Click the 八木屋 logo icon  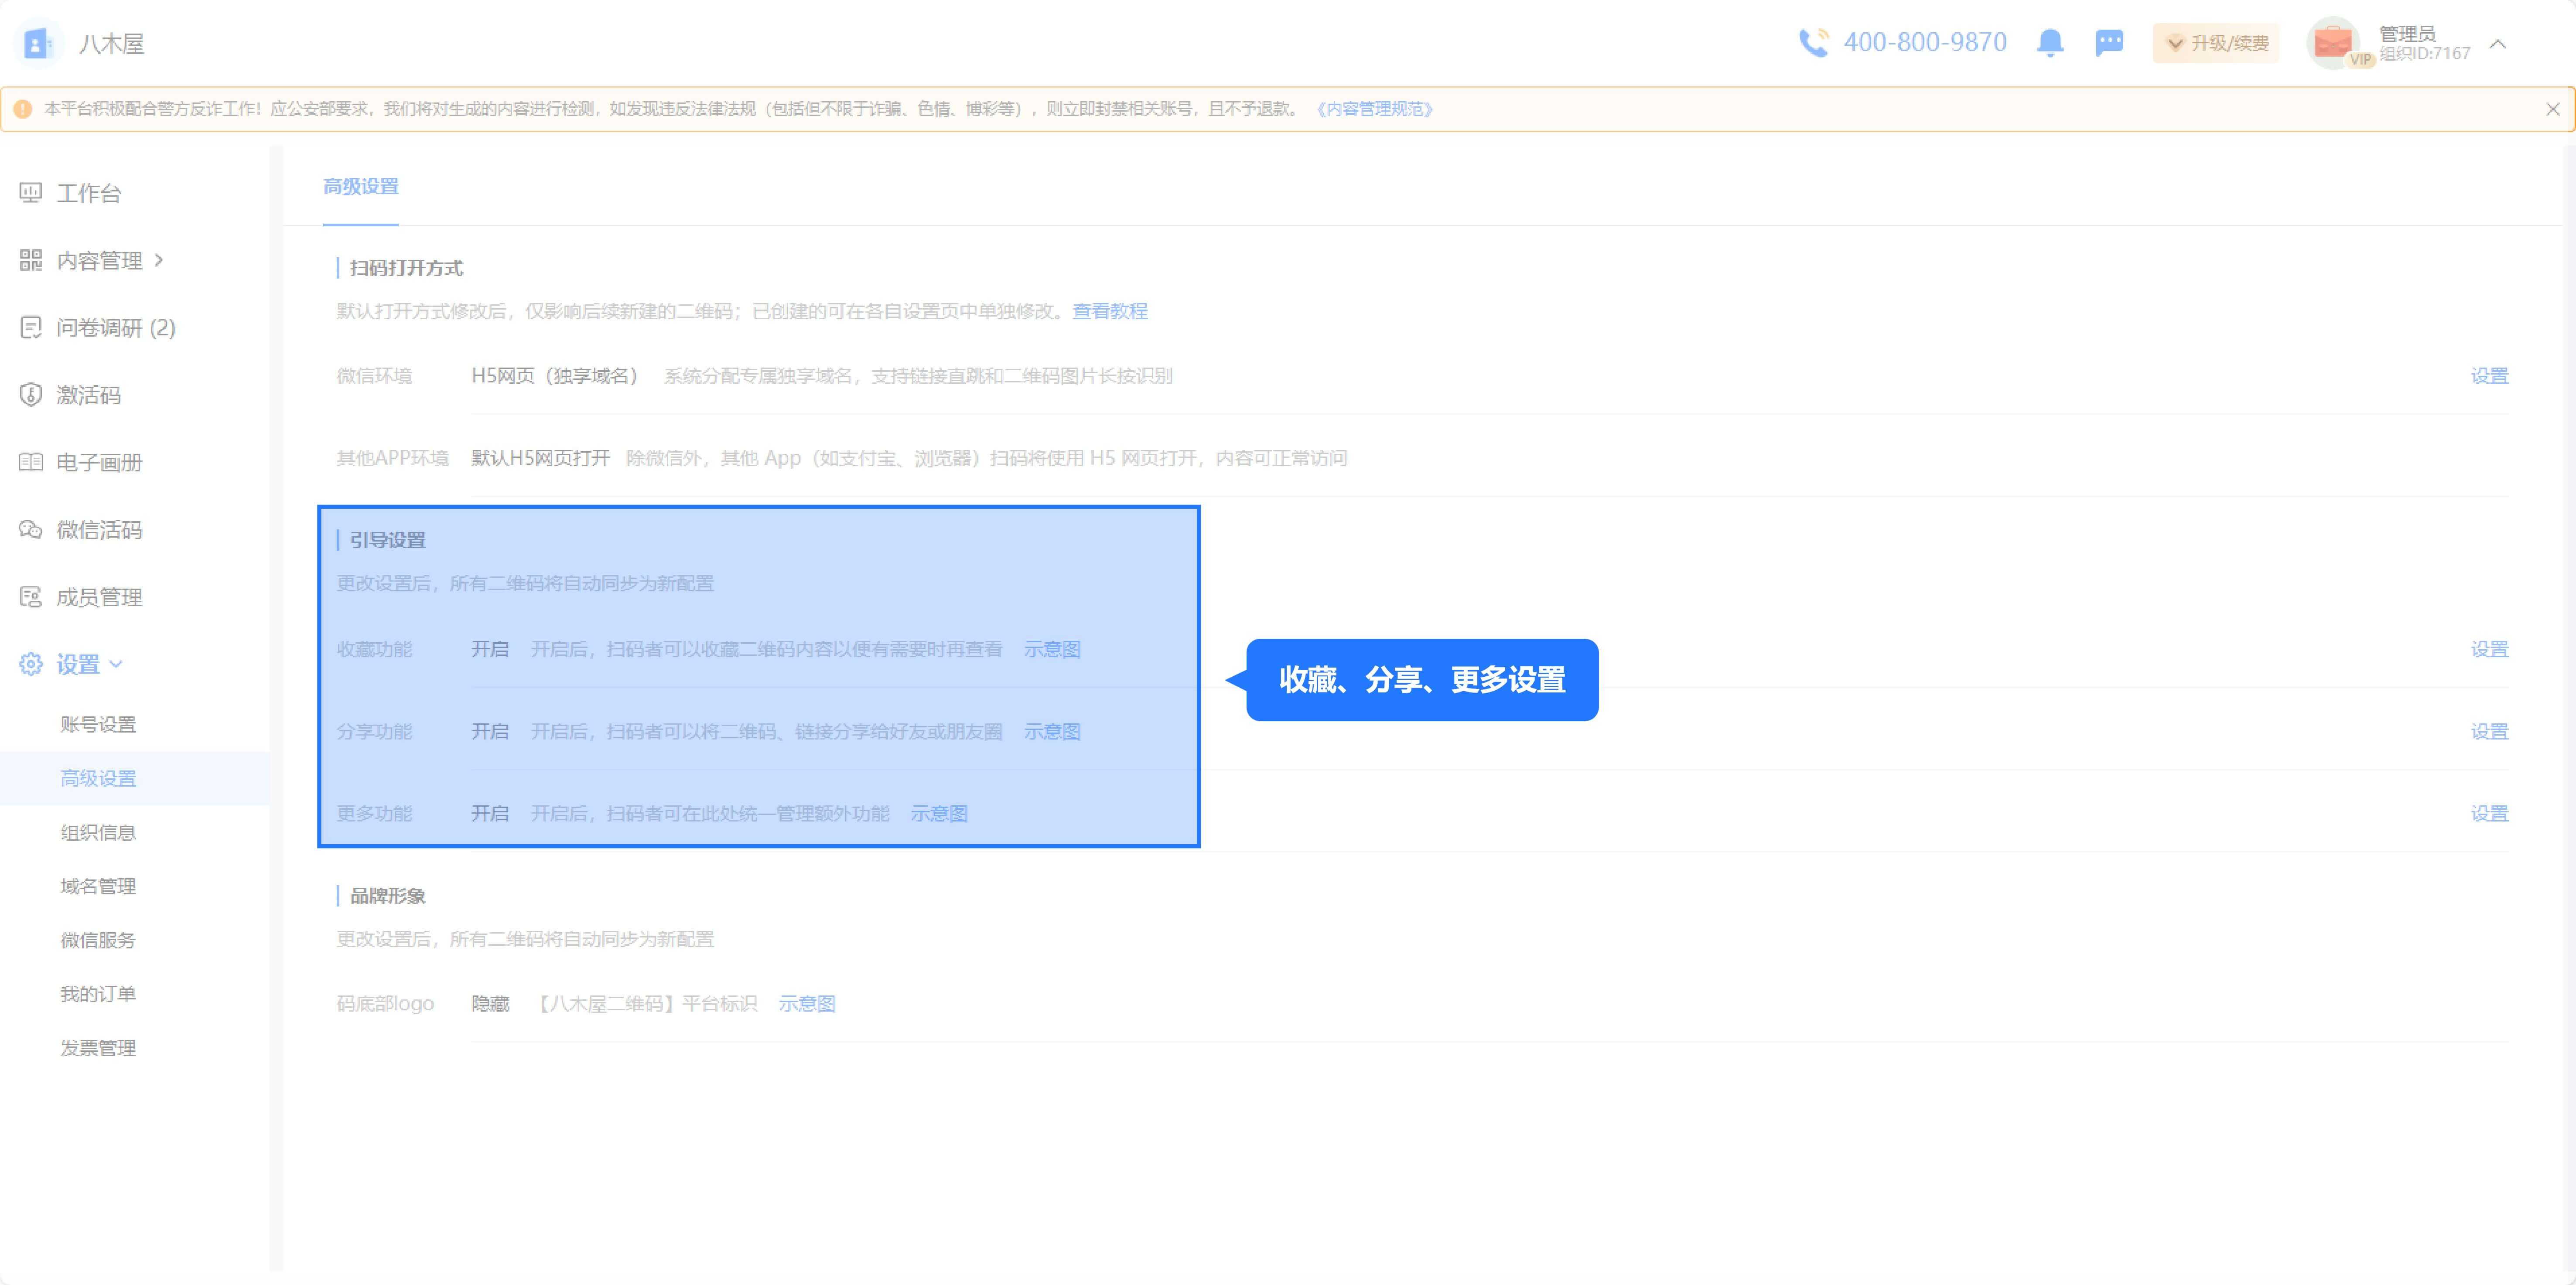tap(38, 44)
